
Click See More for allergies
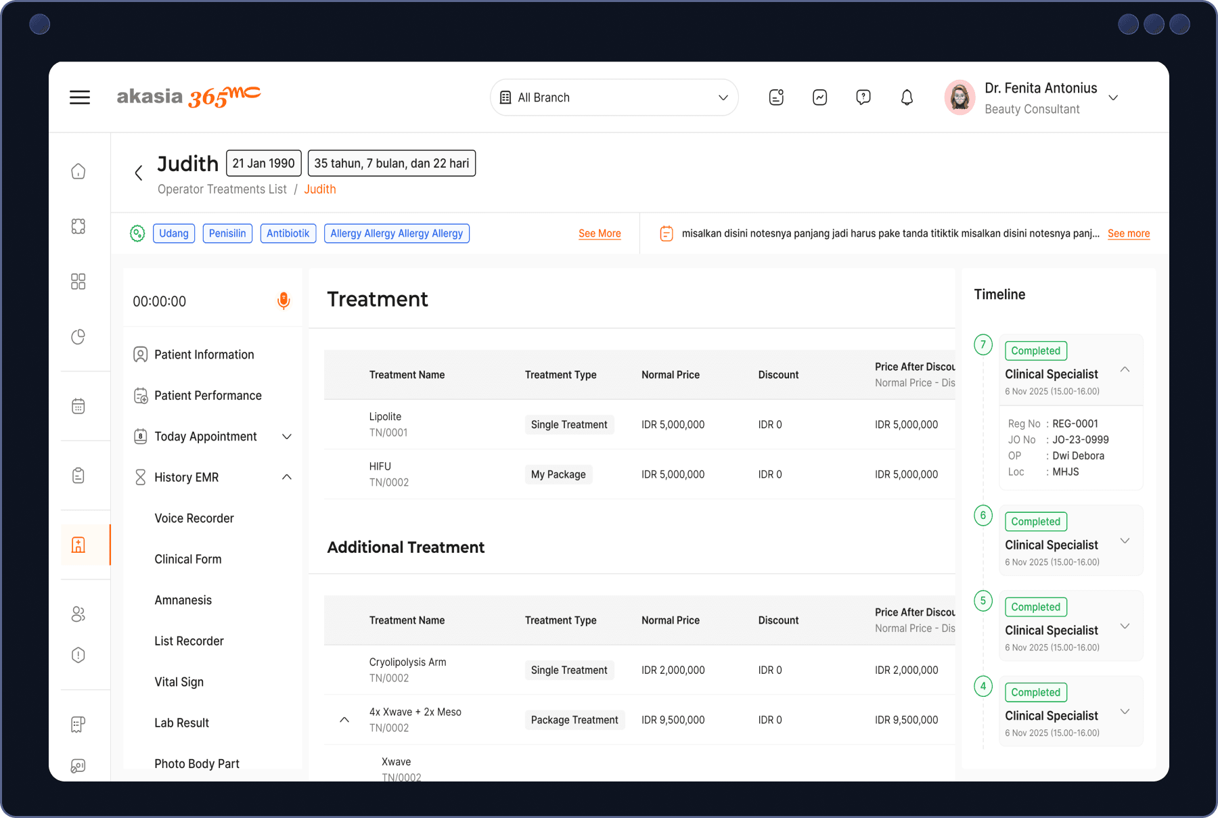click(599, 233)
